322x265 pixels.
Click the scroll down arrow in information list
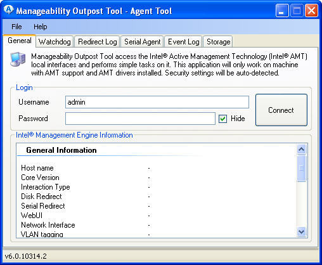302,231
